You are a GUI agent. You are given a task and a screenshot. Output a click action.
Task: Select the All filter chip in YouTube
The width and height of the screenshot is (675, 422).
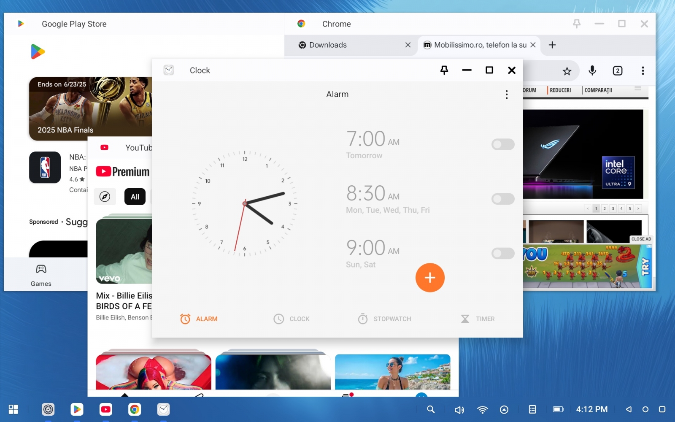tap(135, 197)
